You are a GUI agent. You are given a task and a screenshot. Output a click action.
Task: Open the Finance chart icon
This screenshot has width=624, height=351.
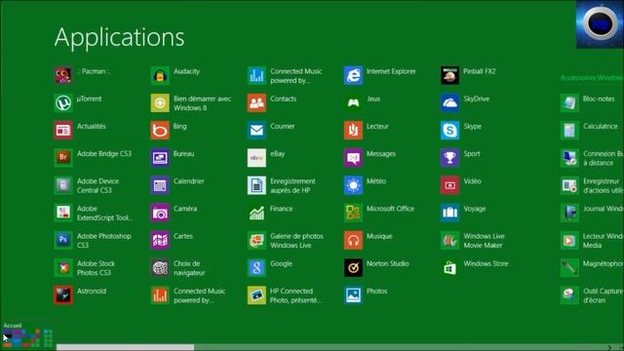coord(256,213)
